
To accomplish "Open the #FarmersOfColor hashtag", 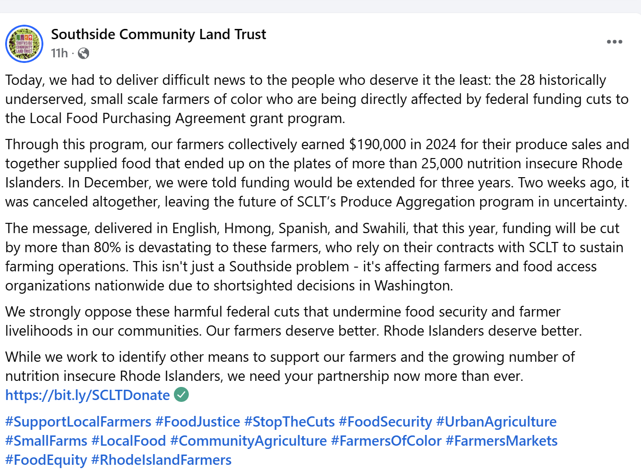I will [386, 441].
